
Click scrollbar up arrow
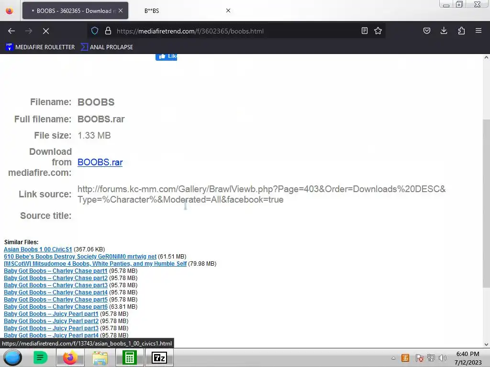[x=486, y=57]
